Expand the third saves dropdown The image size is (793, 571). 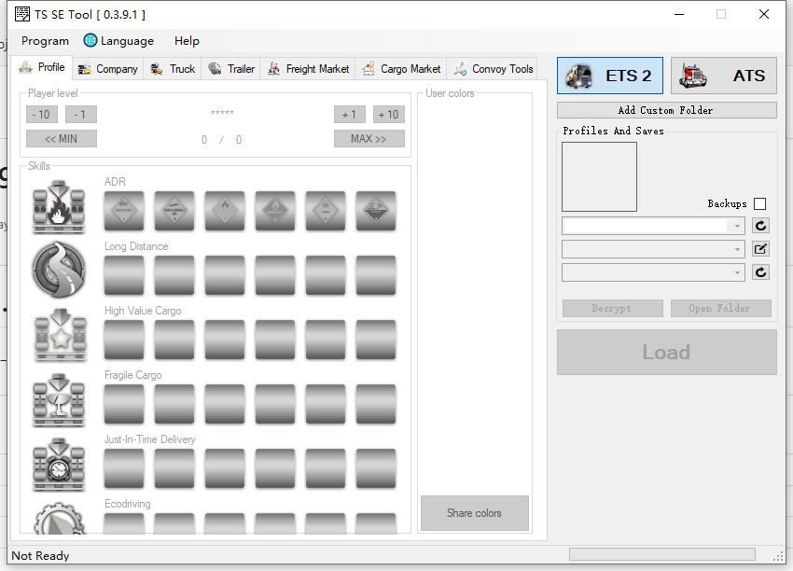click(737, 272)
